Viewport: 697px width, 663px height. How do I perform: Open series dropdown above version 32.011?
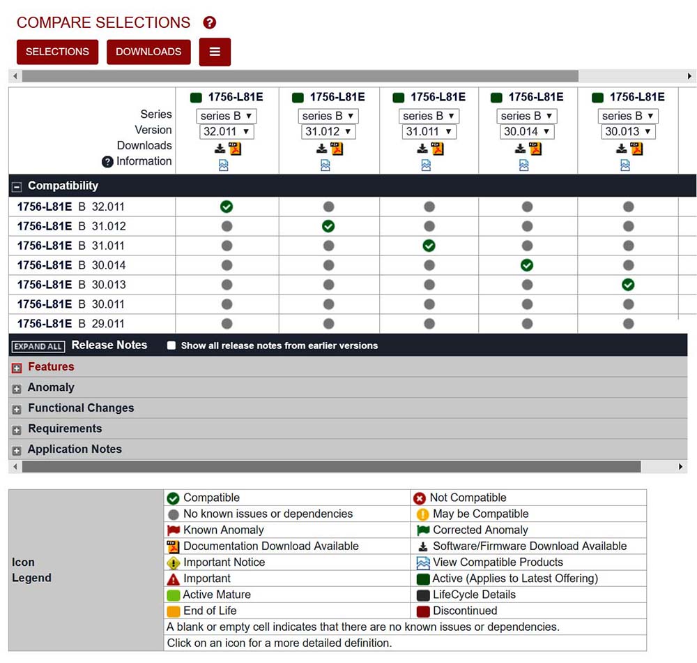click(227, 116)
